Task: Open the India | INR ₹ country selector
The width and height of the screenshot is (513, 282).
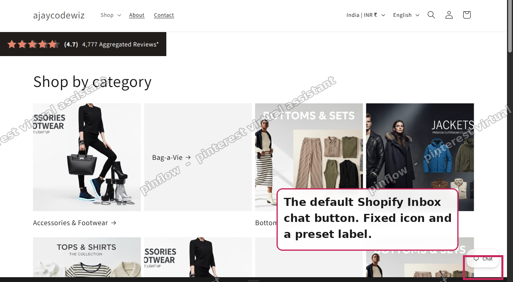Action: 366,15
